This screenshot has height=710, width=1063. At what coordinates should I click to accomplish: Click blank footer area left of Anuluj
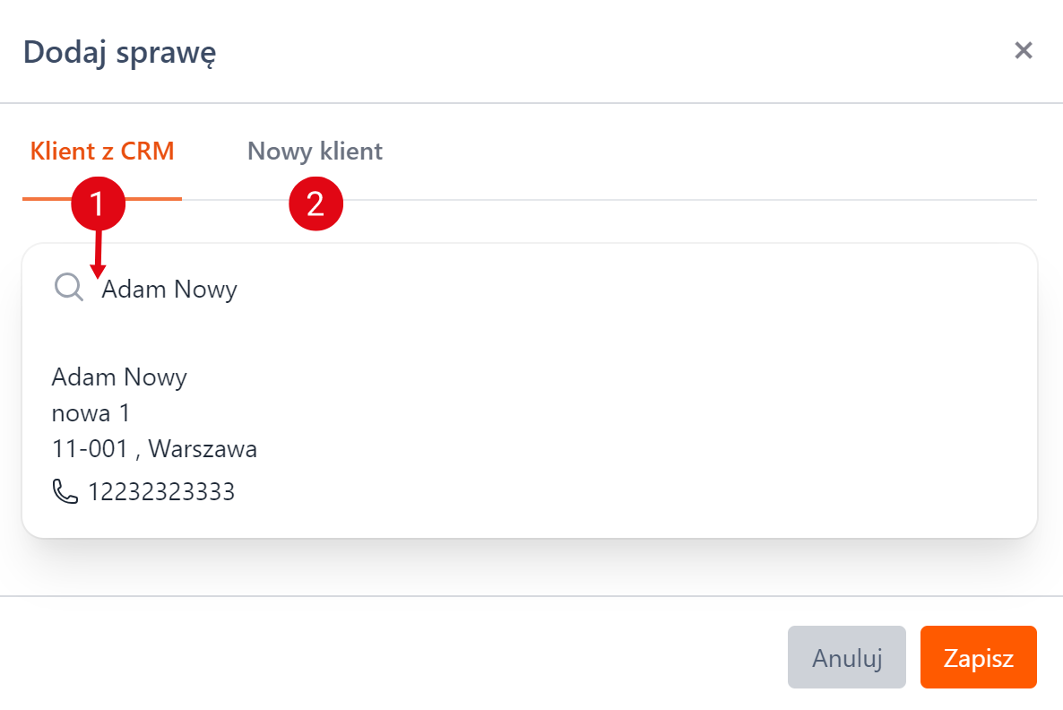coord(403,658)
